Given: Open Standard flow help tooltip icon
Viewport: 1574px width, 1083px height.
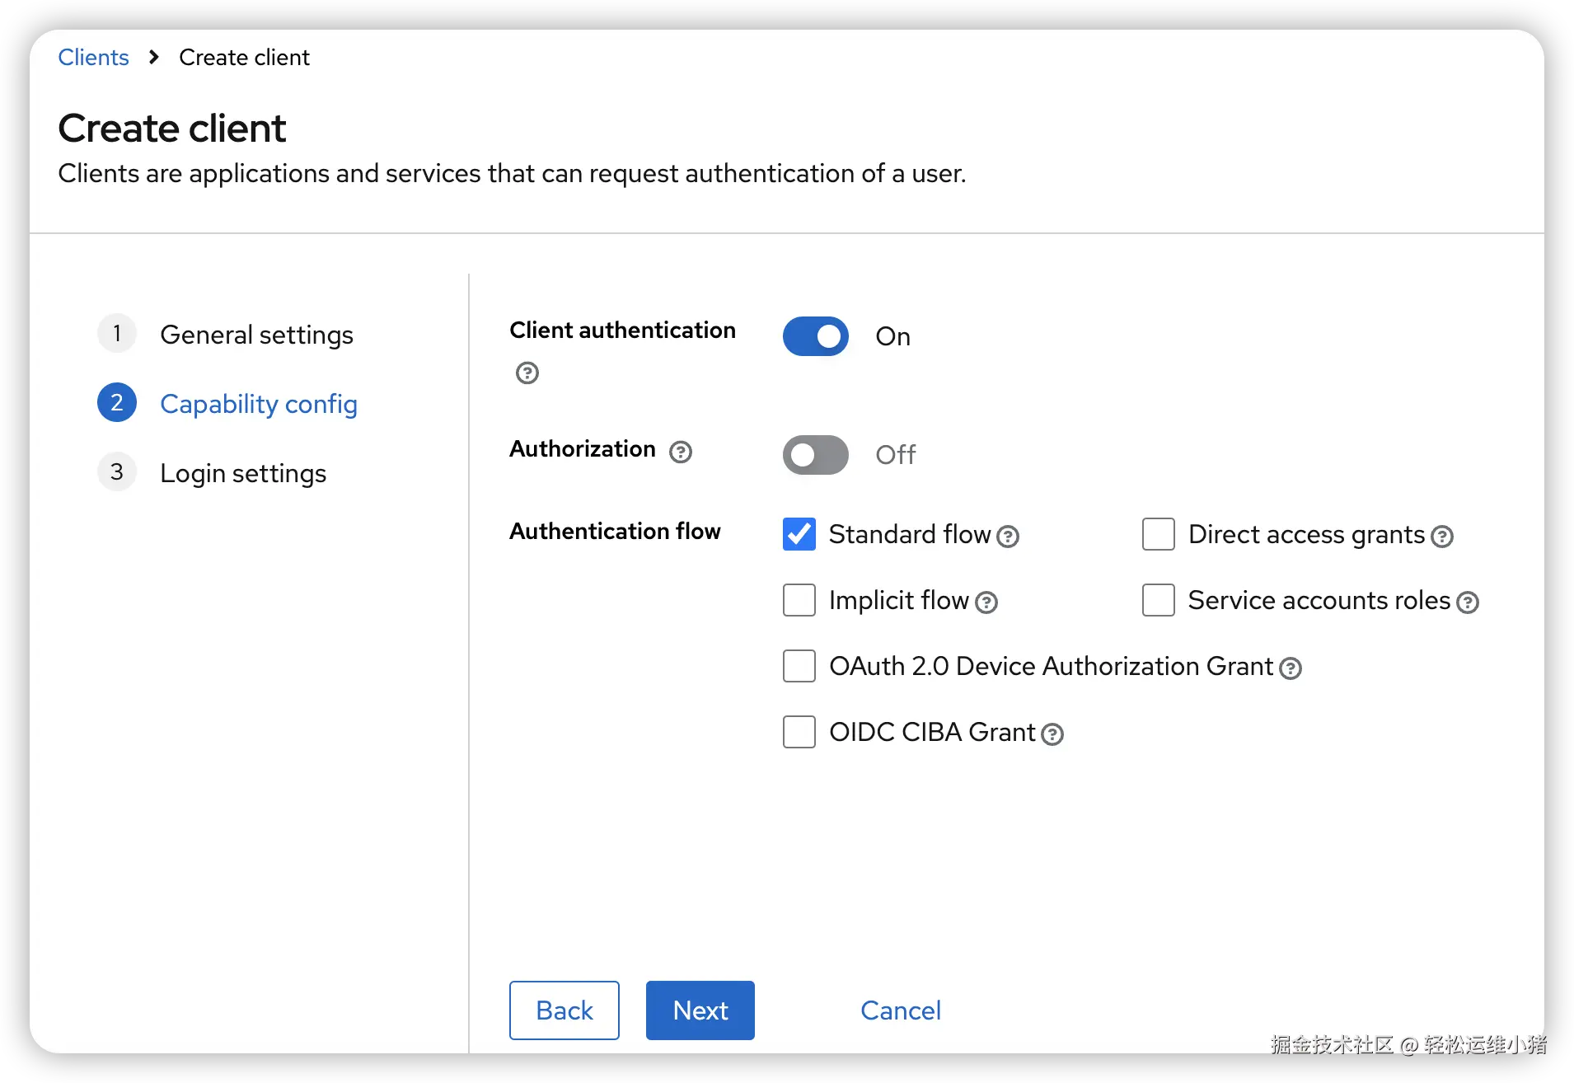Looking at the screenshot, I should click(x=1007, y=537).
